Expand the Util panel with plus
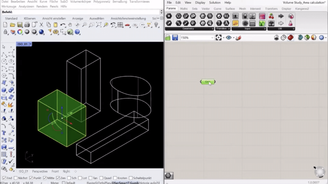Image resolution: width=328 pixels, height=184 pixels. tap(293, 29)
